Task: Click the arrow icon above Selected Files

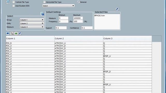Action: [x=117, y=9]
